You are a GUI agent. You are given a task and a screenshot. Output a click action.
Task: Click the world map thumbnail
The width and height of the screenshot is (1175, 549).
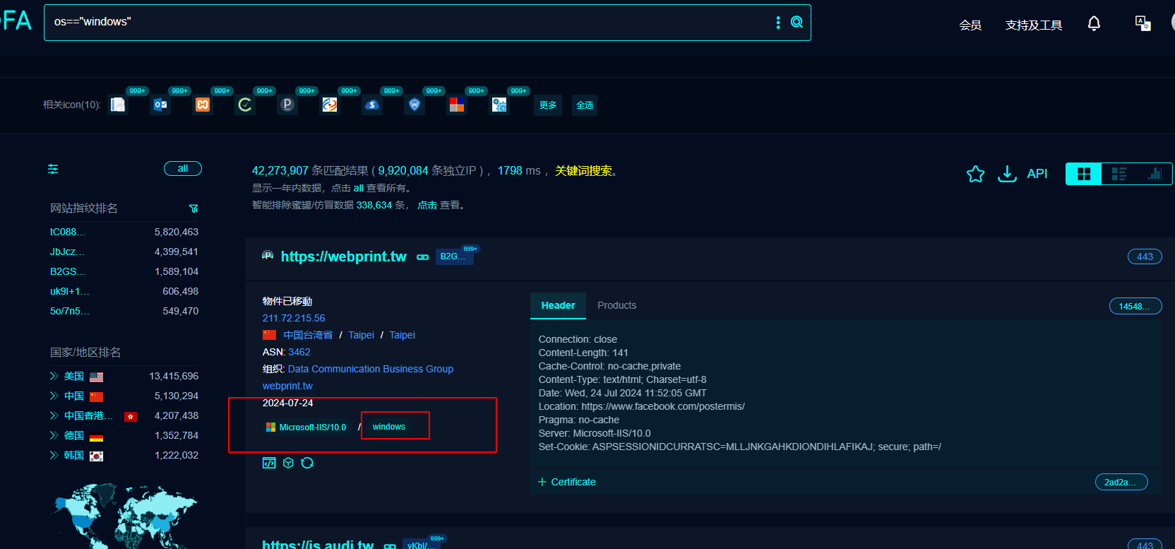click(x=126, y=516)
